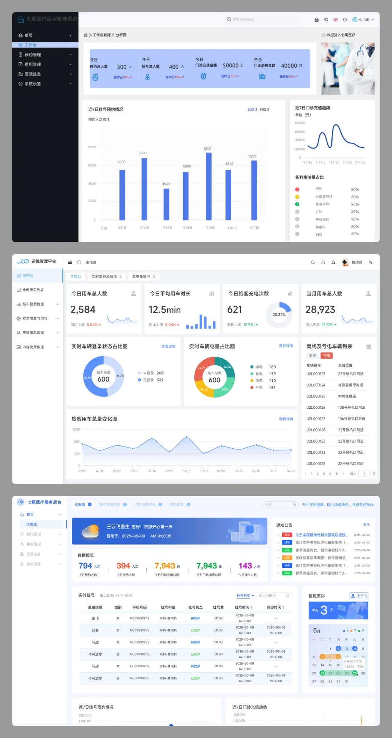Click 更多 link in 通知公告 panel

(366, 525)
